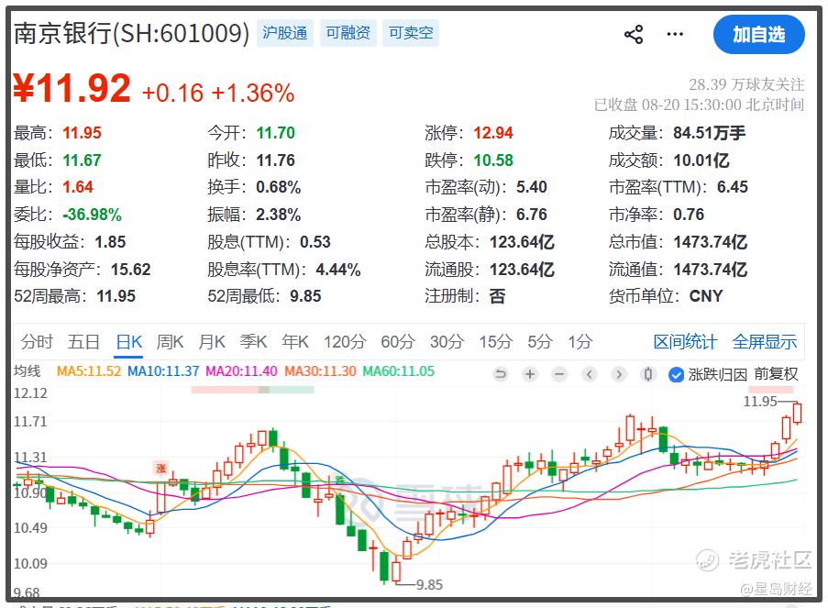The image size is (828, 608).
Task: Click the 沪股通 tag
Action: 284,33
